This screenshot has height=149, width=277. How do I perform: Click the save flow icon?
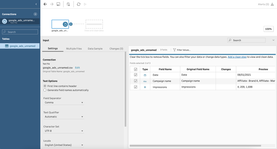[58, 4]
